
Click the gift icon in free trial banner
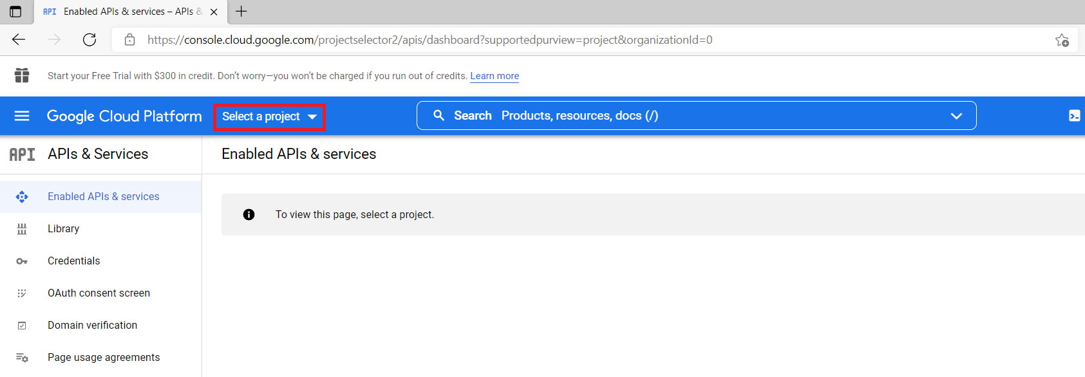click(x=22, y=75)
